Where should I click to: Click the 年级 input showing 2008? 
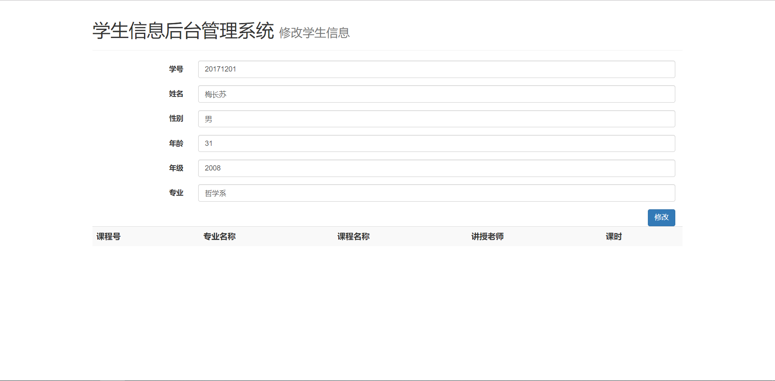[436, 168]
